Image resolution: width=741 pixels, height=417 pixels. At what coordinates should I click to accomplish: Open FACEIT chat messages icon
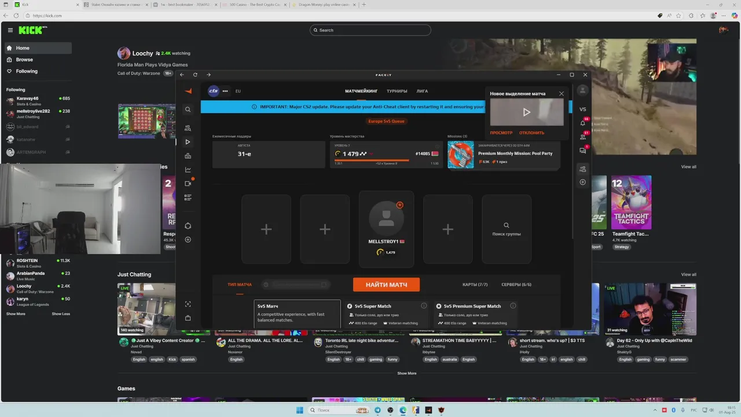(583, 151)
